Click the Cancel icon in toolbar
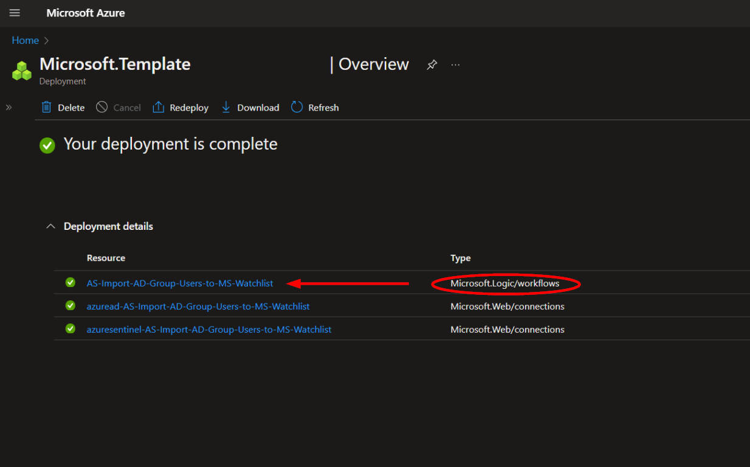This screenshot has height=467, width=750. click(102, 107)
